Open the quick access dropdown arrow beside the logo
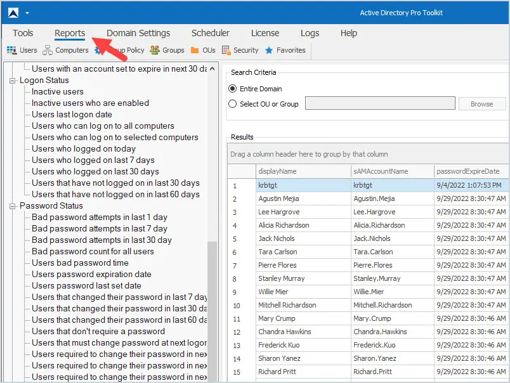This screenshot has width=510, height=383. pyautogui.click(x=27, y=13)
